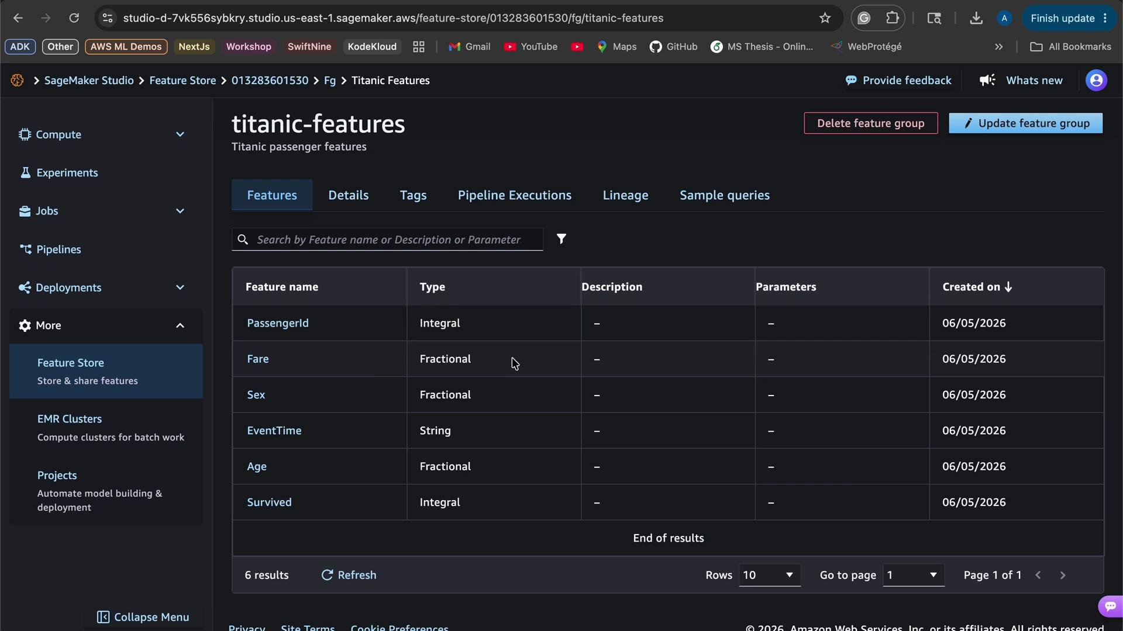This screenshot has height=631, width=1123.
Task: Open Projects in sidebar
Action: click(106, 491)
